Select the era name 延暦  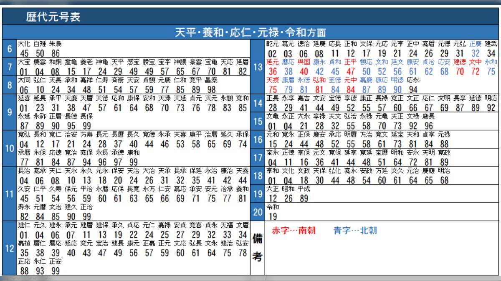coord(243,62)
